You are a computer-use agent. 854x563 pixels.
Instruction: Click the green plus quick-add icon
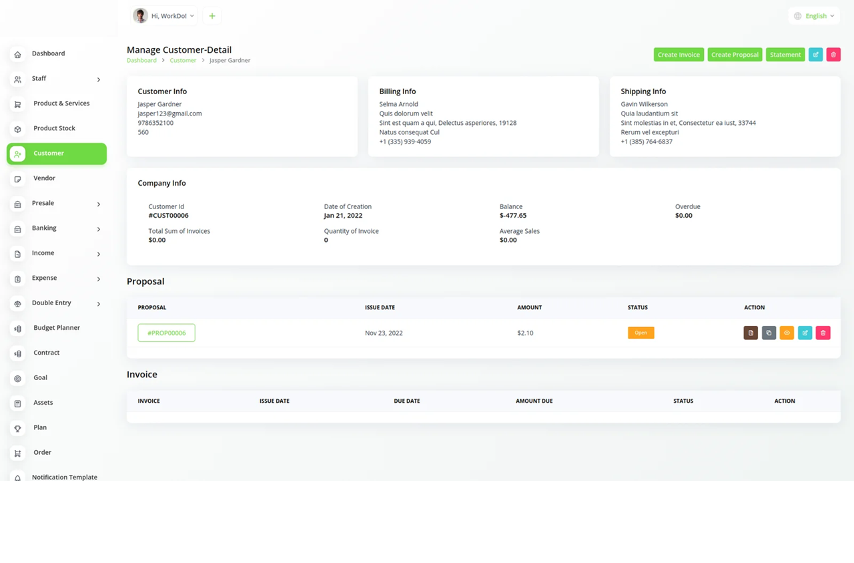click(211, 16)
